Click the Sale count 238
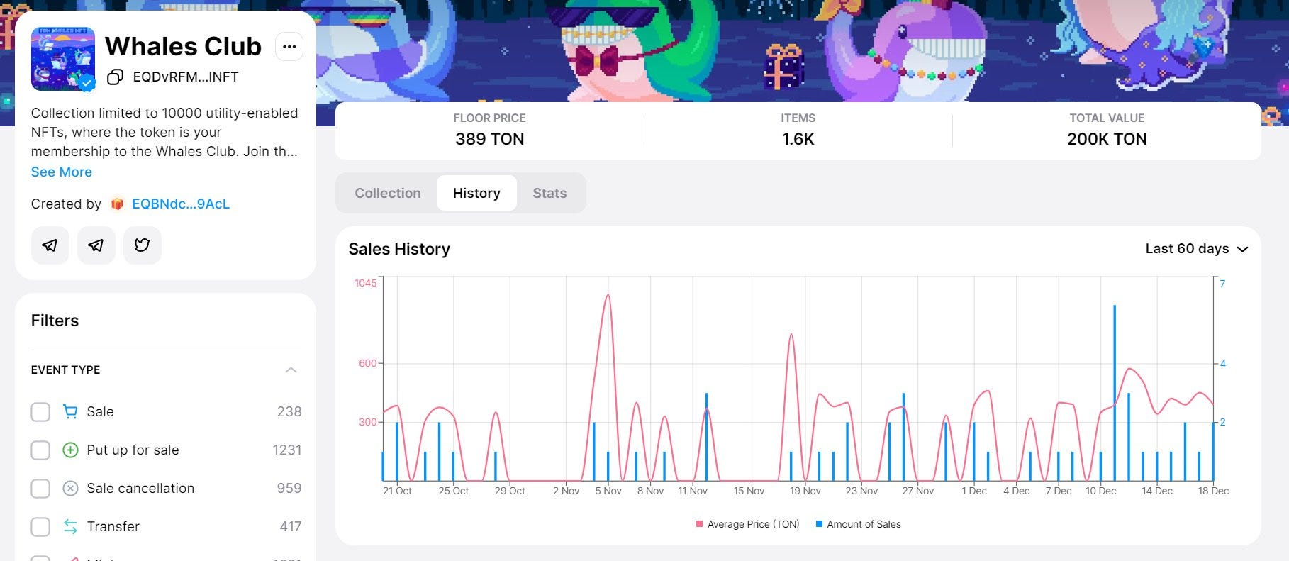Image resolution: width=1289 pixels, height=561 pixels. pos(289,412)
